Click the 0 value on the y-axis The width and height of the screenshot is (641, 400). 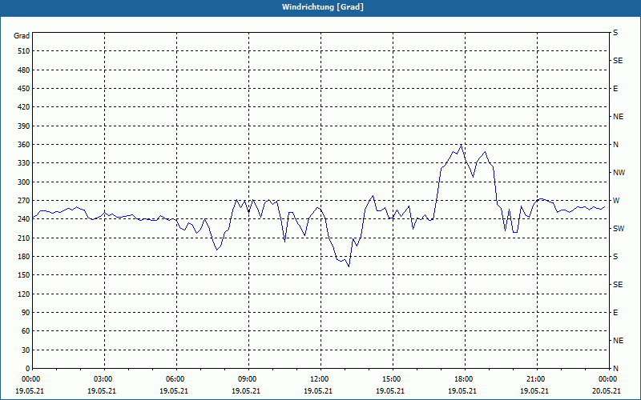pos(28,369)
